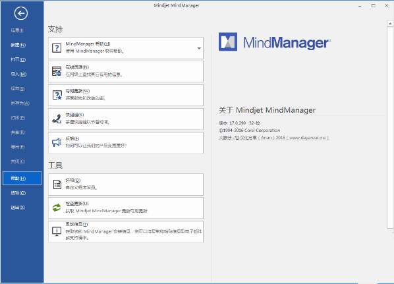This screenshot has width=394, height=284.
Task: Click the 系统信息 monitor icon
Action: tap(57, 231)
